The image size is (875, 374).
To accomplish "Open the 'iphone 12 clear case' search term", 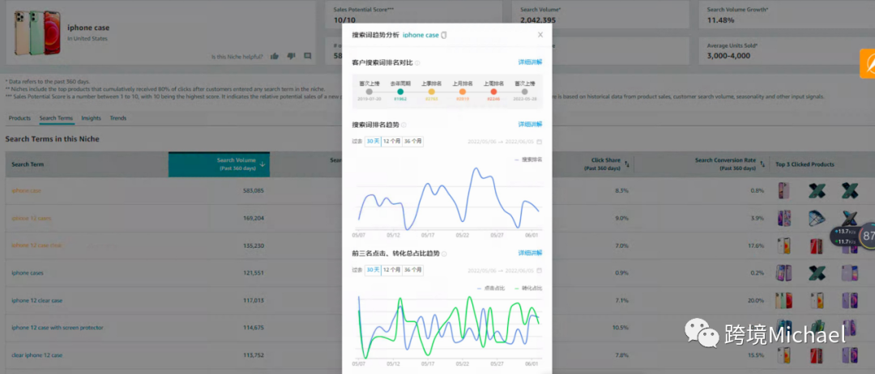I will (36, 300).
